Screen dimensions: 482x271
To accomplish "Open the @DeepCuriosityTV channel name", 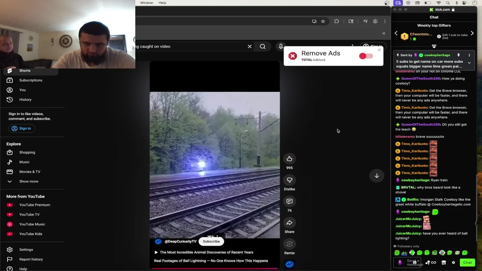I will [x=180, y=241].
